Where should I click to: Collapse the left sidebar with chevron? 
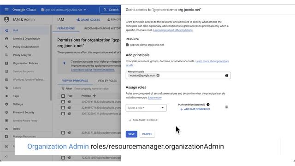[x=6, y=156]
